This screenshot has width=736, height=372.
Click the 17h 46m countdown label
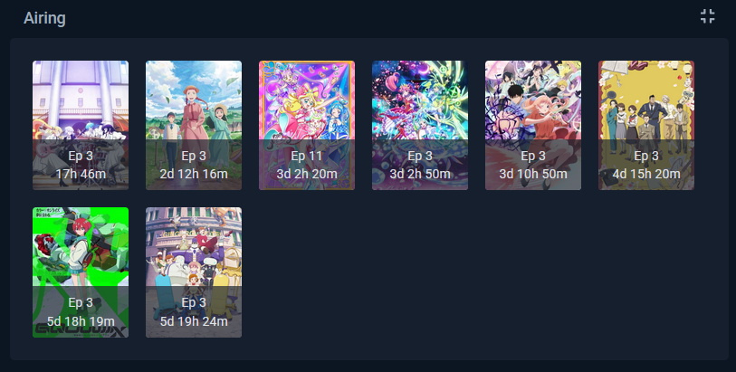81,174
